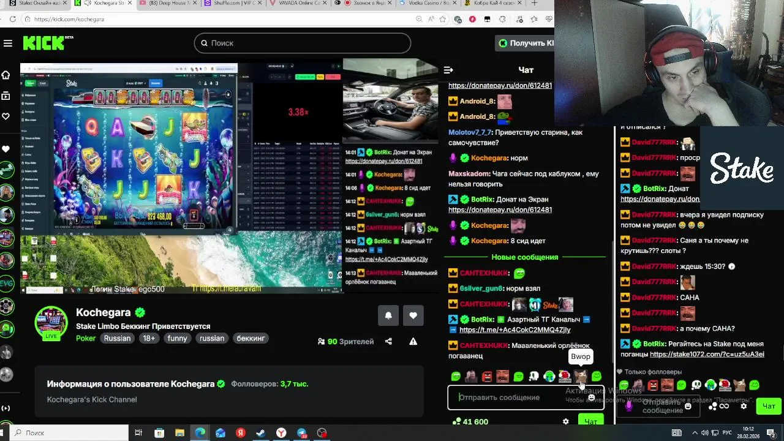Switch to Кобра Кай tab

click(493, 3)
